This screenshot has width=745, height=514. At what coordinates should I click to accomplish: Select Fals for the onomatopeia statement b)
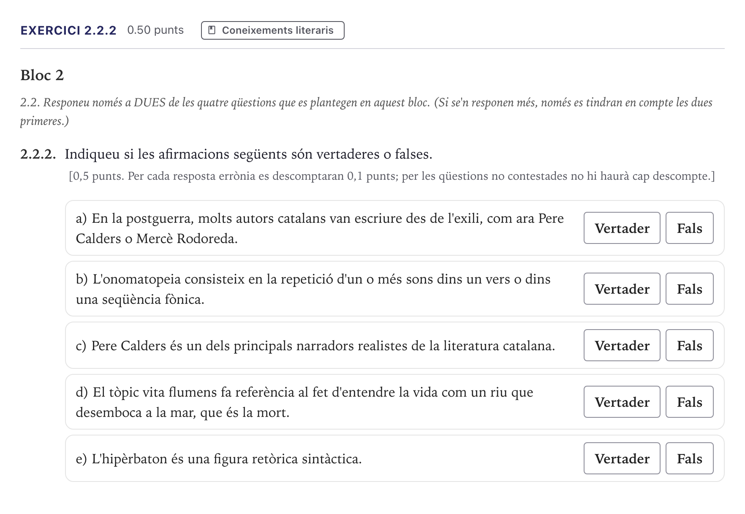[689, 289]
